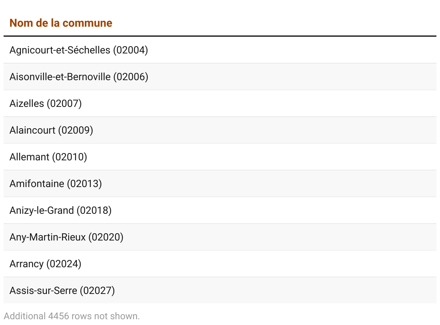The height and width of the screenshot is (325, 440).
Task: Click the commune code 02018
Action: pyautogui.click(x=94, y=210)
